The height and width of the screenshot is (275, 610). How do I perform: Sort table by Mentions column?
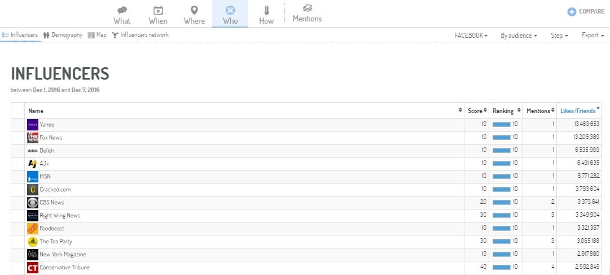(540, 111)
